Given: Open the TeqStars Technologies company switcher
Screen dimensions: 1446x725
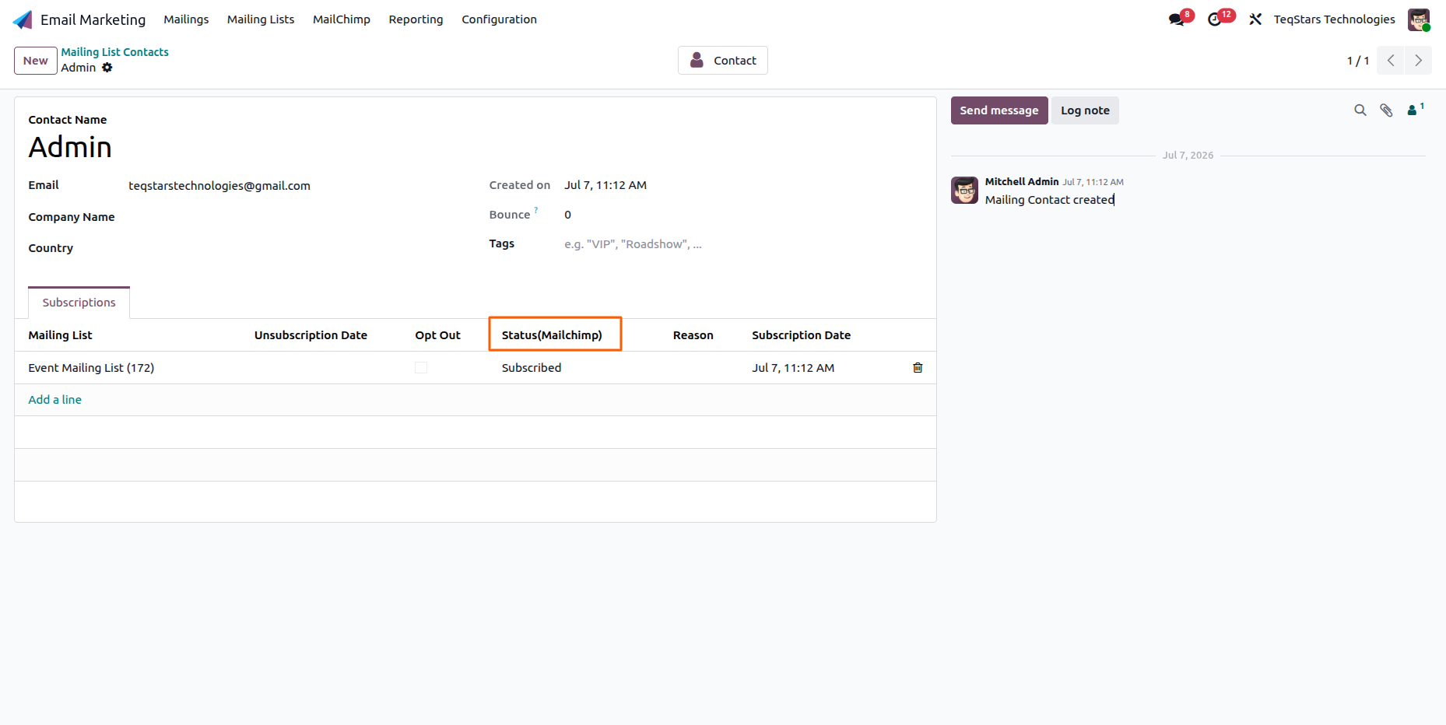Looking at the screenshot, I should click(1334, 19).
